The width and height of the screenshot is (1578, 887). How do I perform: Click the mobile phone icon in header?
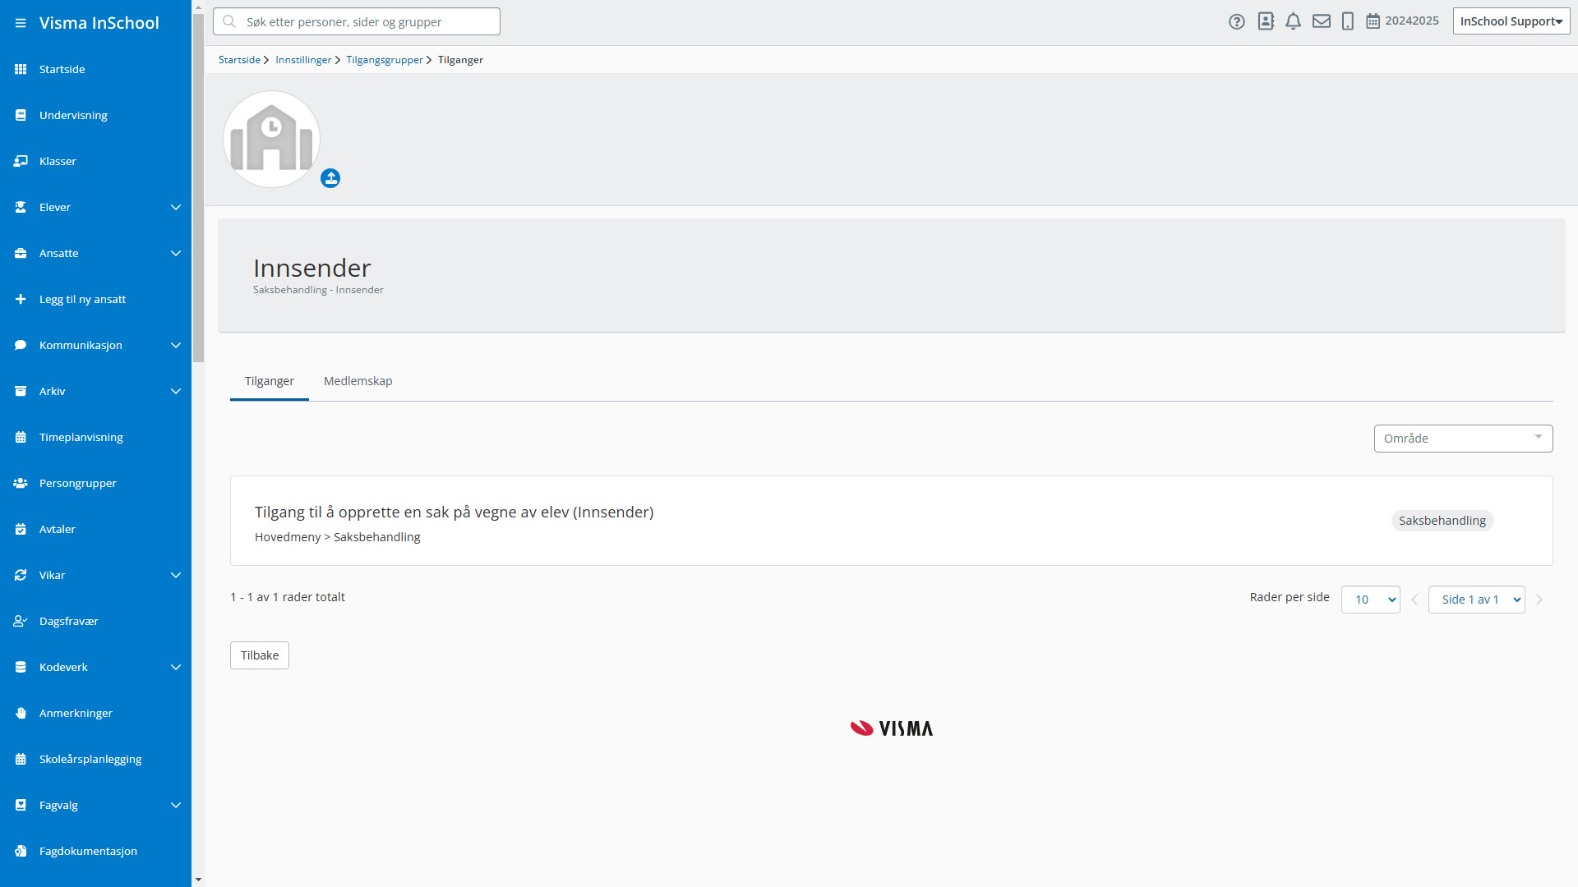pos(1347,22)
